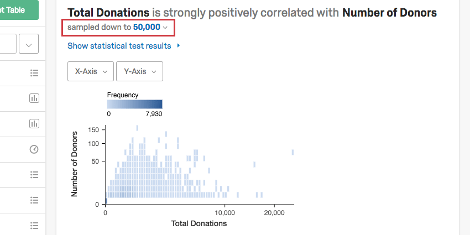Click the bottommost list icon in the sidebar
Viewport: 470px width, 235px height.
[x=34, y=224]
